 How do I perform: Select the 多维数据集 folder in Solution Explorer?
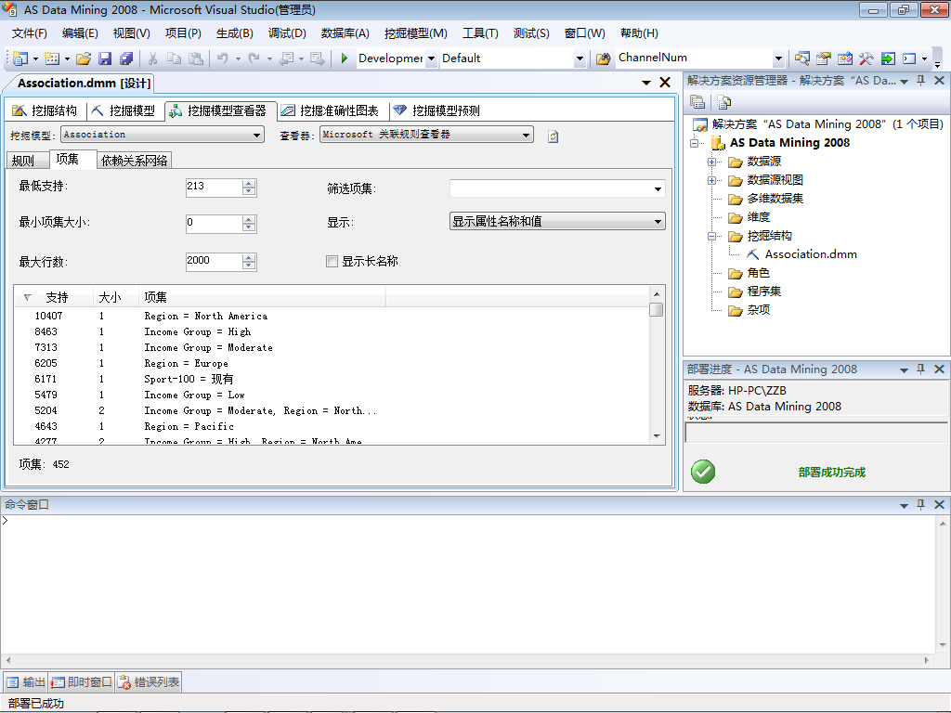point(775,199)
